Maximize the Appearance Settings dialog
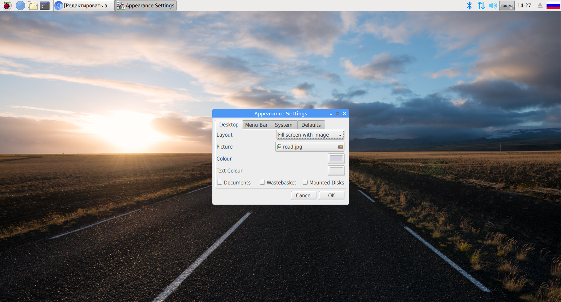This screenshot has height=302, width=561. pyautogui.click(x=338, y=114)
